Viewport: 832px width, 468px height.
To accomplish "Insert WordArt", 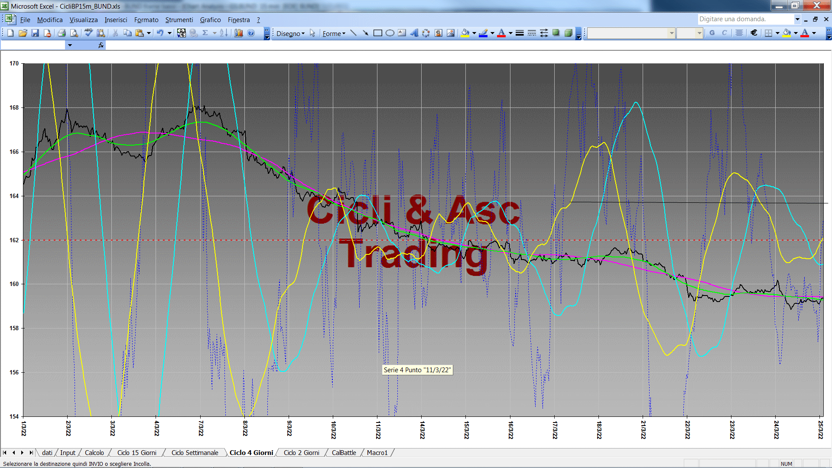I will (414, 33).
